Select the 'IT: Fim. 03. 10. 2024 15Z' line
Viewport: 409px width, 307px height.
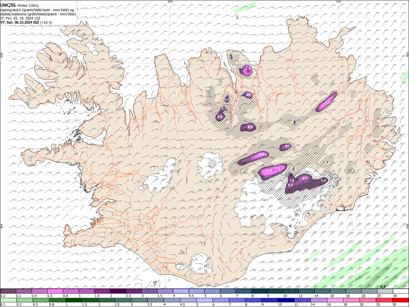click(x=20, y=18)
